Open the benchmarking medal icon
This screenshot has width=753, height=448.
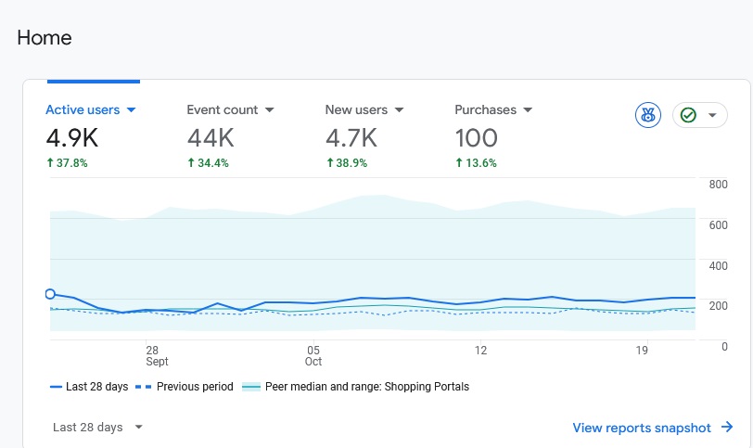click(647, 115)
